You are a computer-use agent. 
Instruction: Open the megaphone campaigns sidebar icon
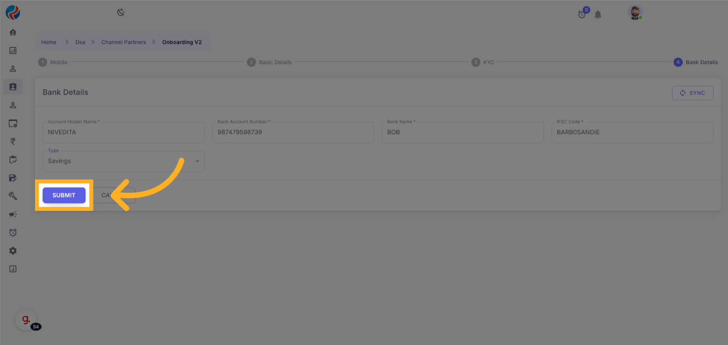[13, 214]
